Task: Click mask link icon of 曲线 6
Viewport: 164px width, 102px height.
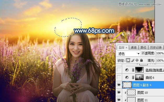Action: pos(133,77)
